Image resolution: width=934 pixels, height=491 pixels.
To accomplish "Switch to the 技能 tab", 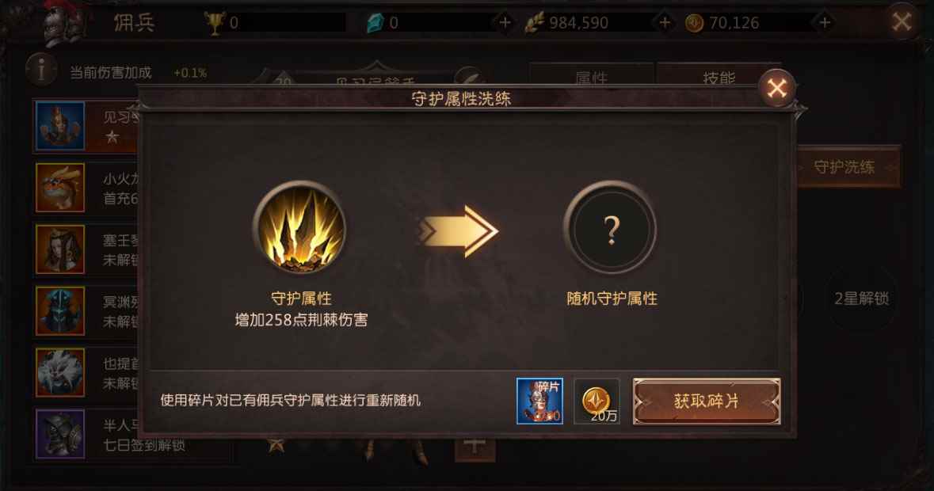I will (x=719, y=75).
